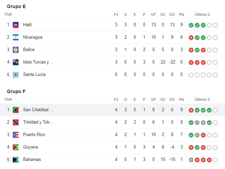Click the Pts column header in Grupo E
This screenshot has width=225, height=169.
tap(181, 14)
